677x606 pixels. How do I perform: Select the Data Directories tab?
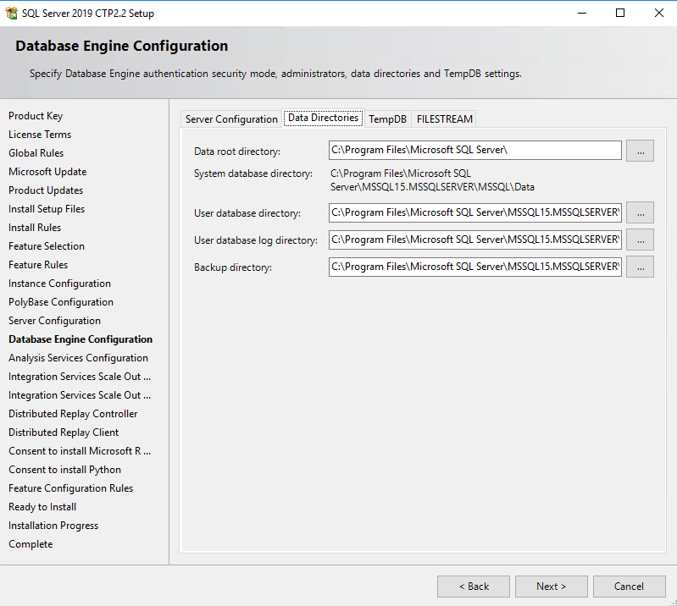(323, 118)
